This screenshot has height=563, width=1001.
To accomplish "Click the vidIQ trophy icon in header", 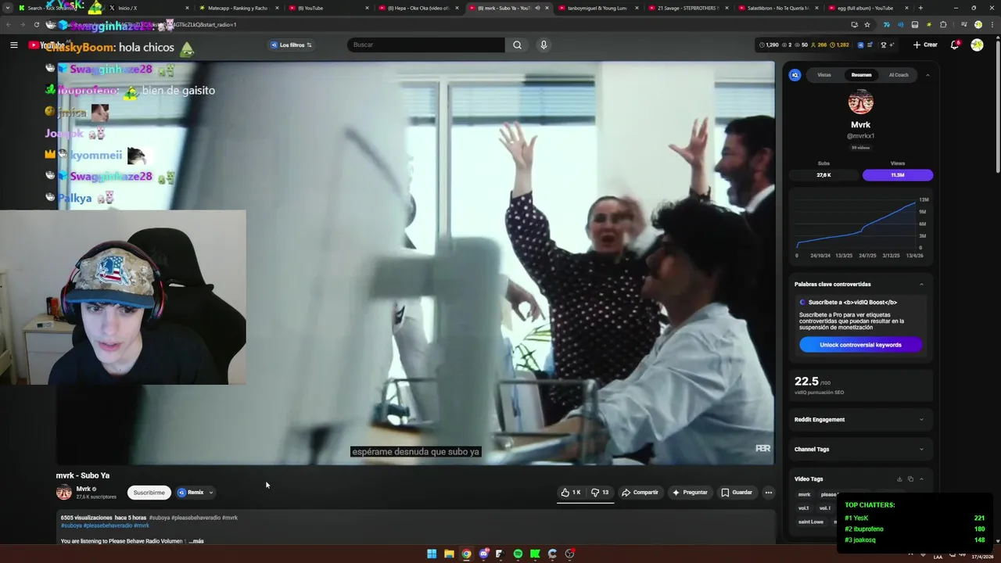I will tap(884, 45).
